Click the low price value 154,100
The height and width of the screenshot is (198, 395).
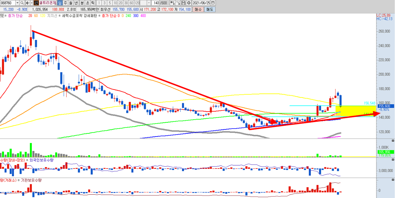(184, 10)
